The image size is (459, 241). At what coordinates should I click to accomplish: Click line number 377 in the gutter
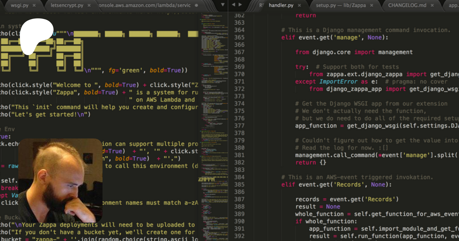239,126
